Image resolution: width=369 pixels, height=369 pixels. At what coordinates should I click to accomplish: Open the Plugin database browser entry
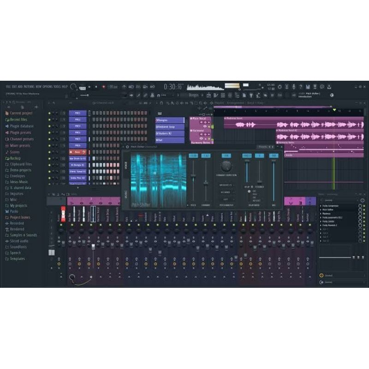point(19,126)
